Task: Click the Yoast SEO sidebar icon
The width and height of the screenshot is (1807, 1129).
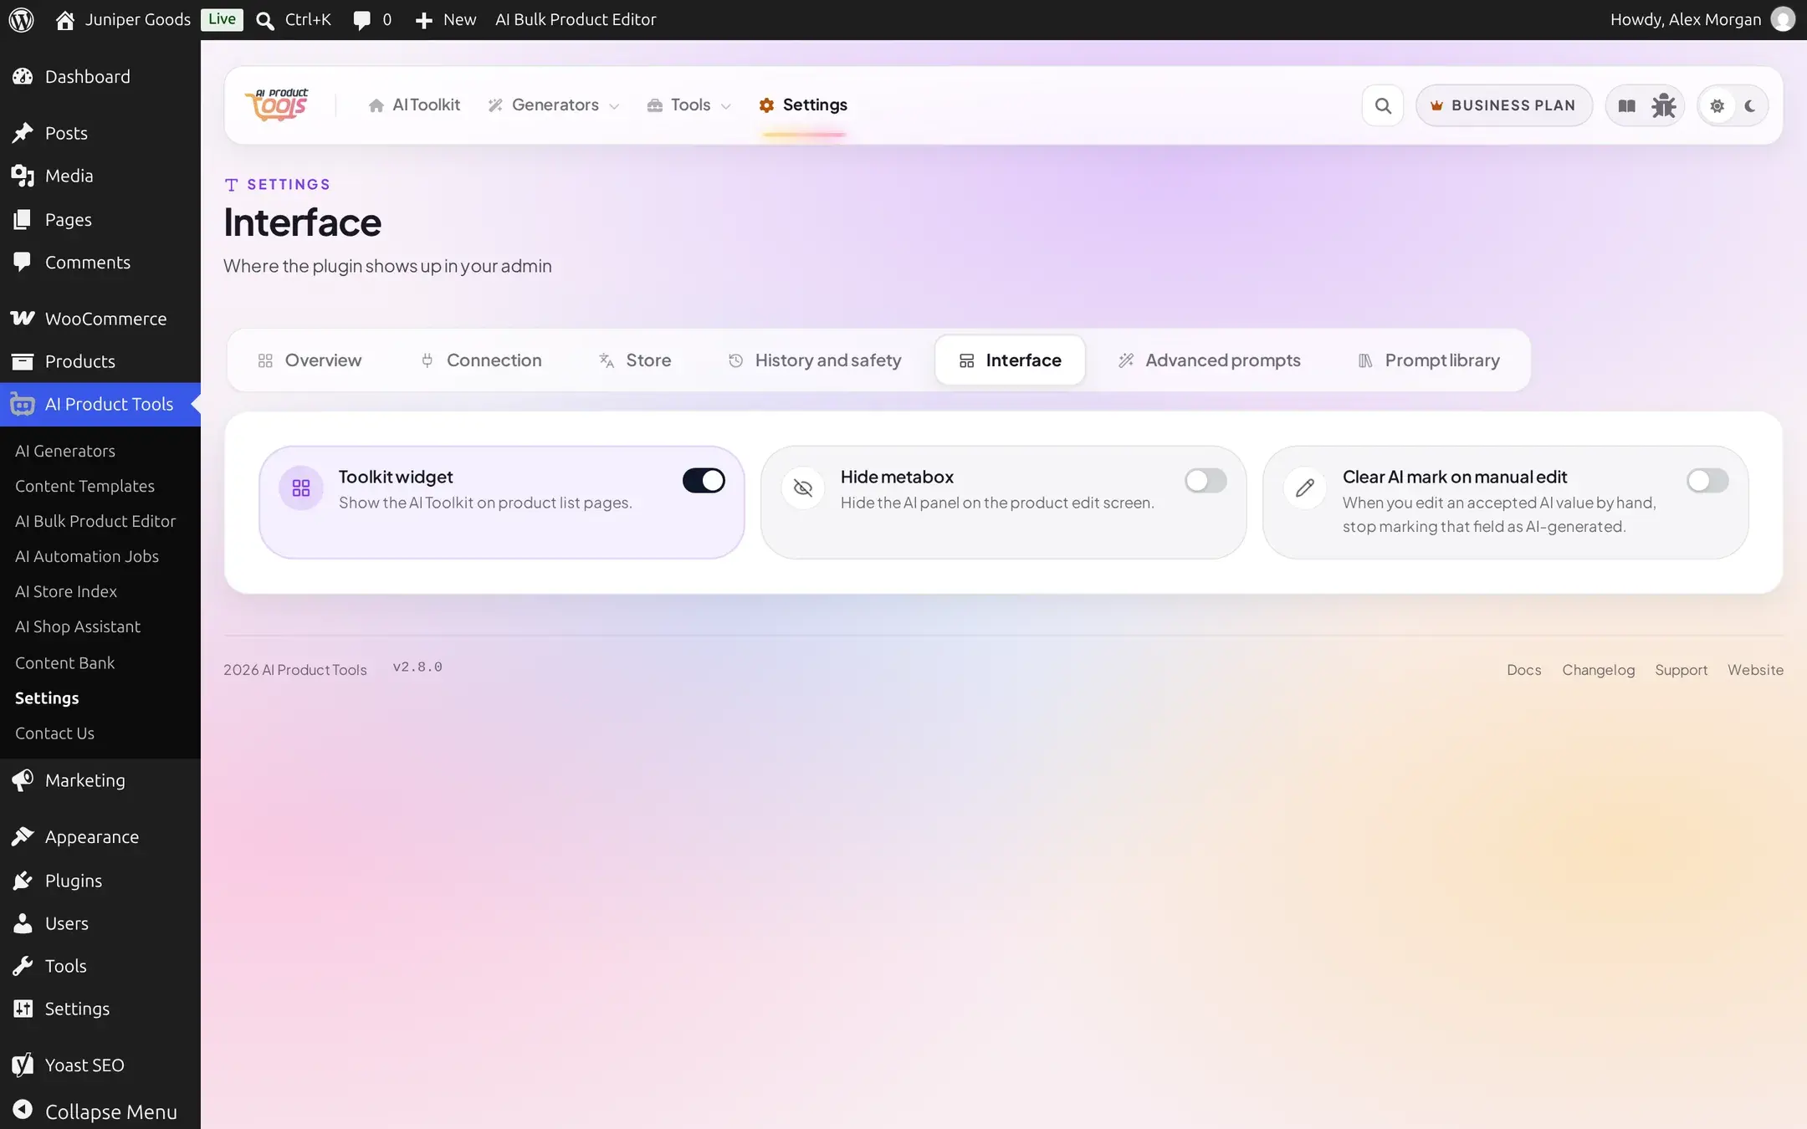Action: tap(23, 1064)
